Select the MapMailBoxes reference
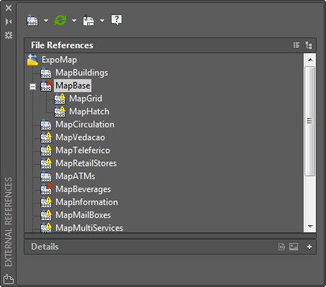The height and width of the screenshot is (287, 326). [x=83, y=215]
